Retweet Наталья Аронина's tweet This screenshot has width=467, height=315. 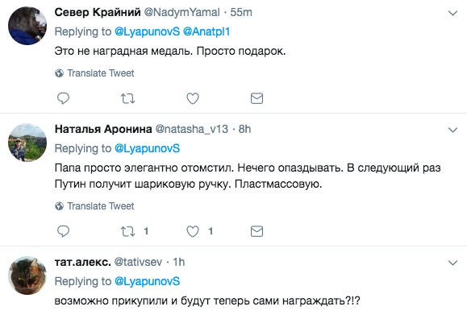127,231
